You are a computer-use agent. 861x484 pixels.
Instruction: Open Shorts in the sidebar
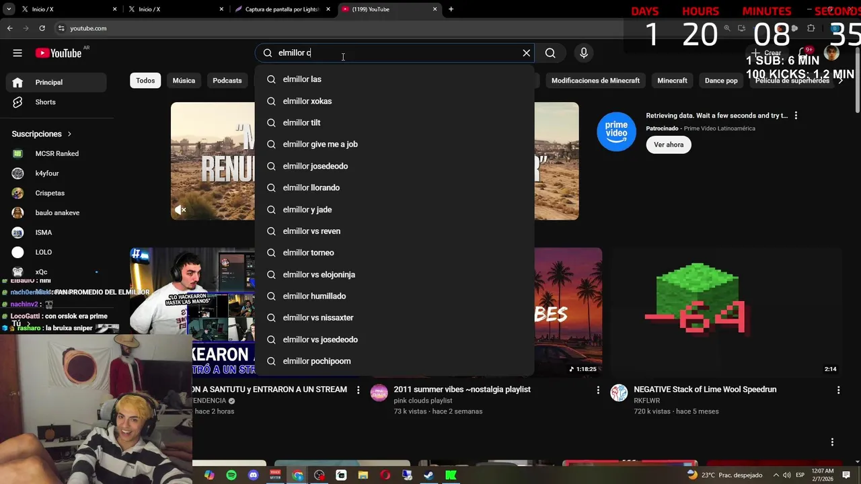tap(57, 102)
